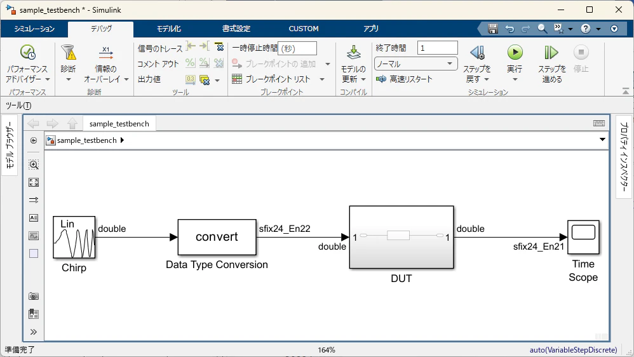Image resolution: width=634 pixels, height=357 pixels.
Task: Switch to the モデル化 tab
Action: pos(168,29)
